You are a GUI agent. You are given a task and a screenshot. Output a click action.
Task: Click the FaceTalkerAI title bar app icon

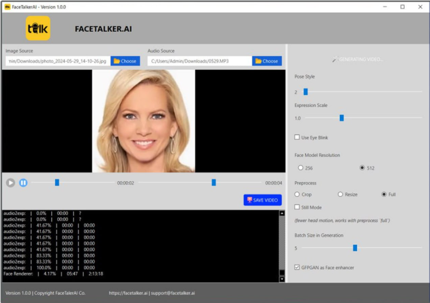point(8,7)
